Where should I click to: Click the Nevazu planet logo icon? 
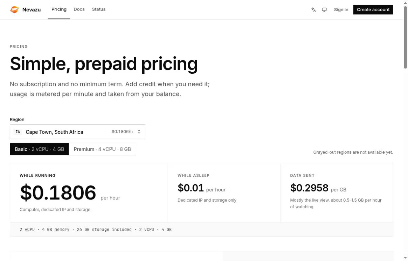(14, 10)
